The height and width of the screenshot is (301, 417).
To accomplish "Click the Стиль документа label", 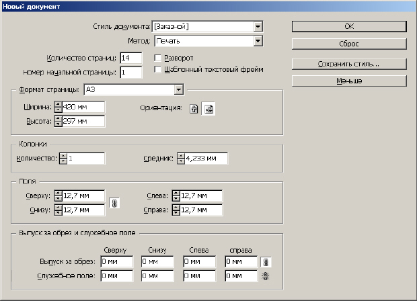I will click(122, 27).
